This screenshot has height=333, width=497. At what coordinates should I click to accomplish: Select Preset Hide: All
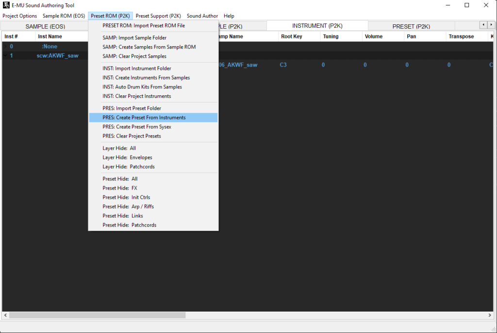point(153,179)
